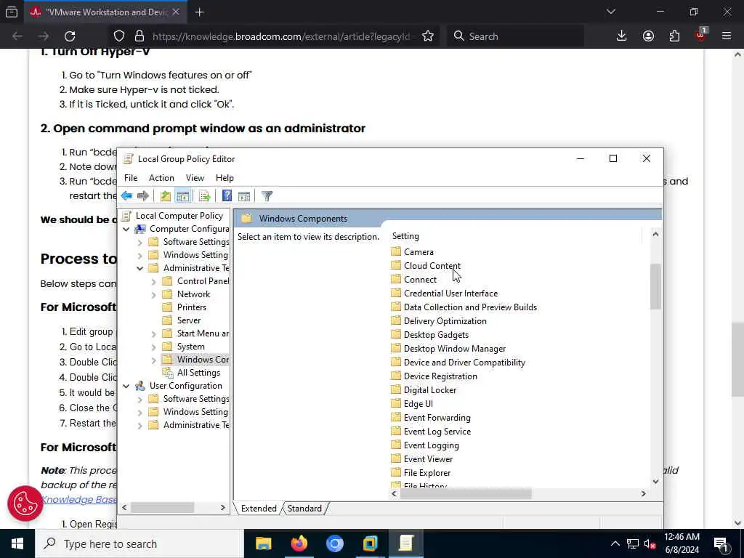744x558 pixels.
Task: Click the Edge UI folder icon
Action: pos(396,403)
